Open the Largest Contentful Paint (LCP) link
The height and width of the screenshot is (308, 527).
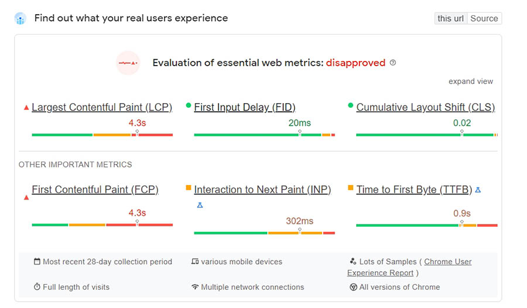(x=102, y=107)
